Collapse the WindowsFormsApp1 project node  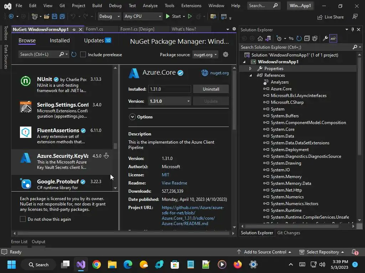[244, 62]
